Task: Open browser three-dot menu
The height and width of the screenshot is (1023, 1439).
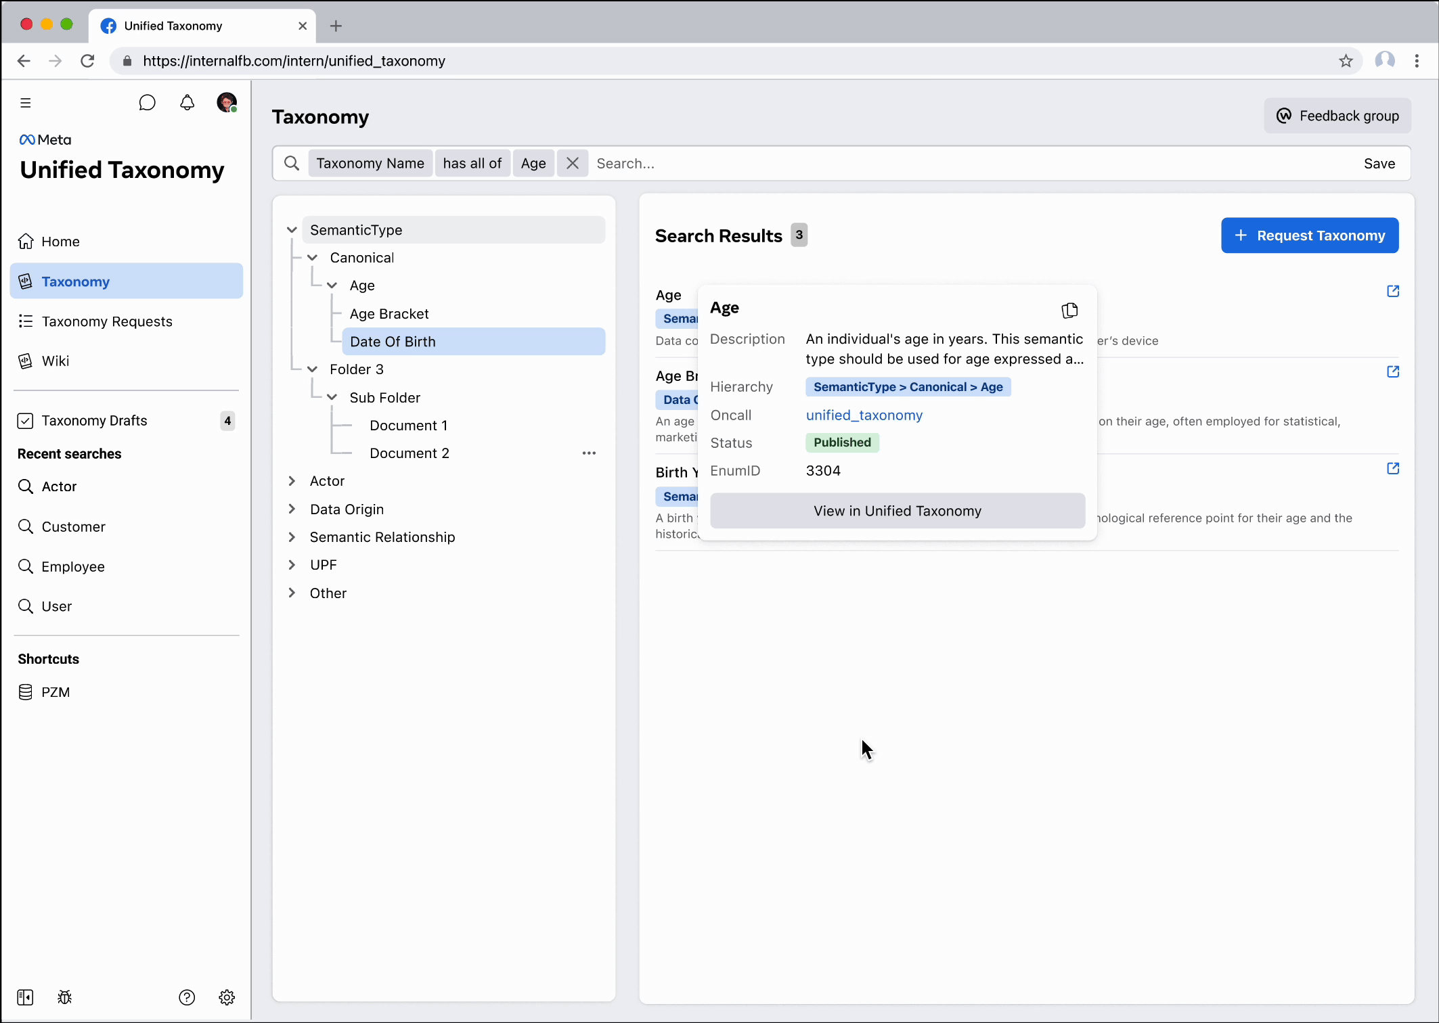Action: (x=1417, y=61)
